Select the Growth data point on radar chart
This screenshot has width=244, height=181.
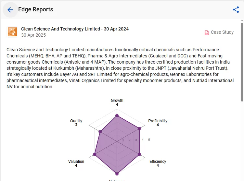(x=117, y=115)
